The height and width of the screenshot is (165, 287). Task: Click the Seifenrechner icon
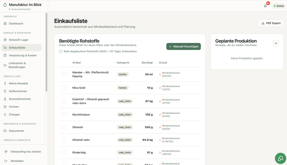[5, 91]
